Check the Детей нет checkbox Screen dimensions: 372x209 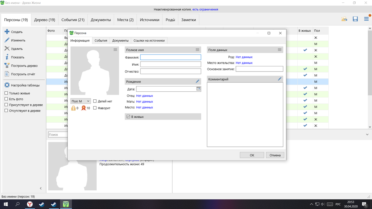click(95, 101)
